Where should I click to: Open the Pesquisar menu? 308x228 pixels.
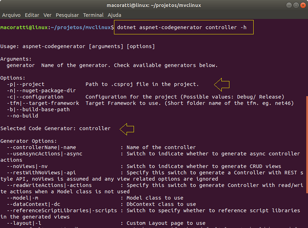67,15
